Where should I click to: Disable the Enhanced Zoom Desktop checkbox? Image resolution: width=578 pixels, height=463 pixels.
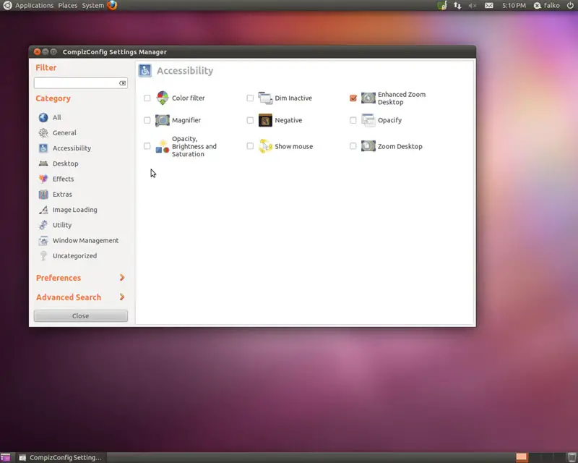coord(353,98)
